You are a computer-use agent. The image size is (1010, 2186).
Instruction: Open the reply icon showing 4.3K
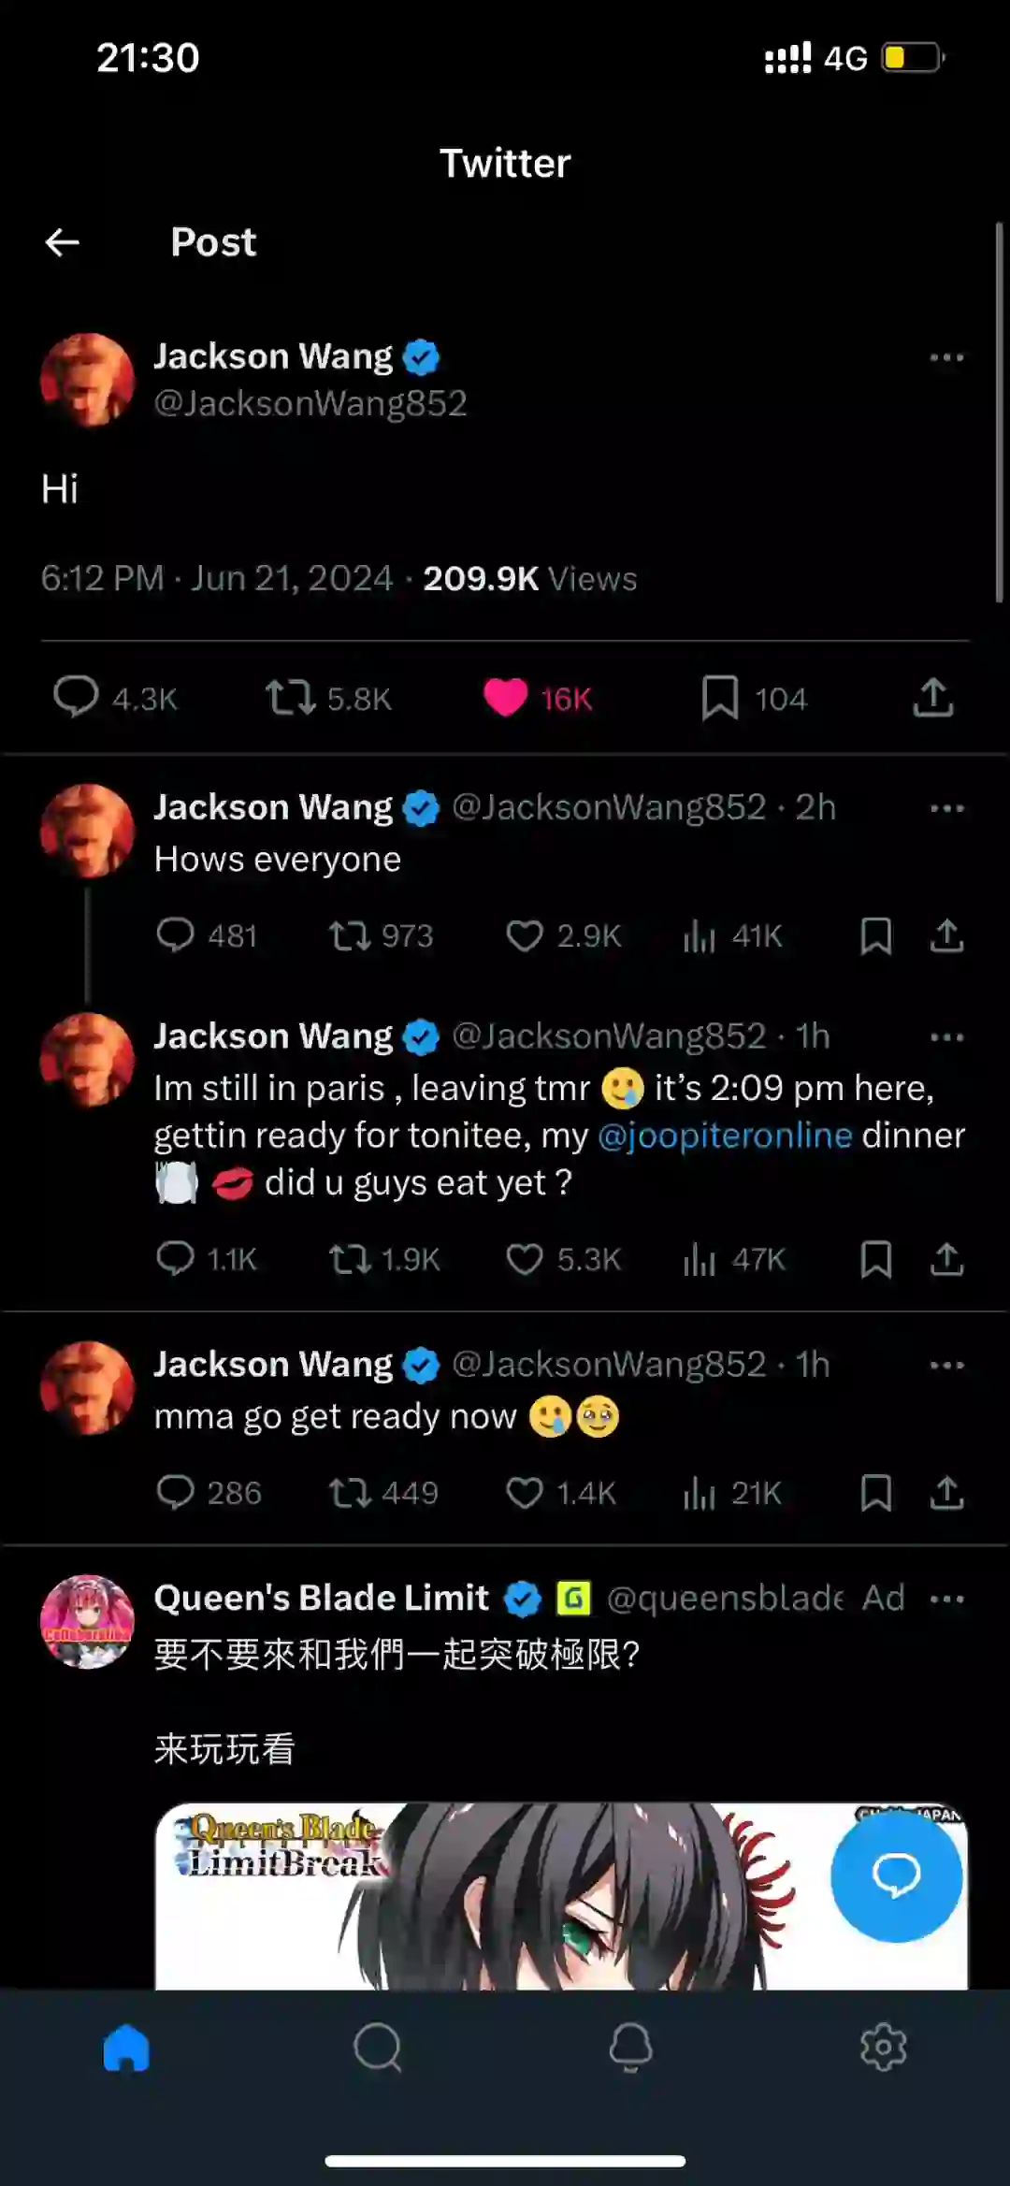click(x=76, y=698)
